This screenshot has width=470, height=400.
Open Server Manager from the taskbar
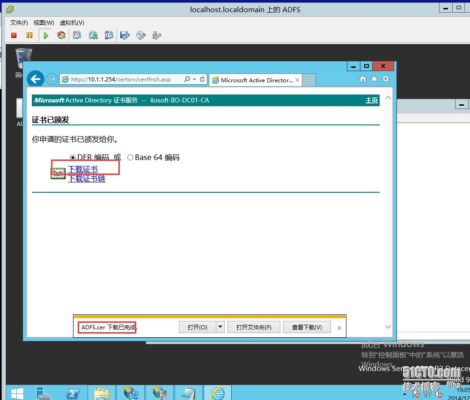[43, 393]
